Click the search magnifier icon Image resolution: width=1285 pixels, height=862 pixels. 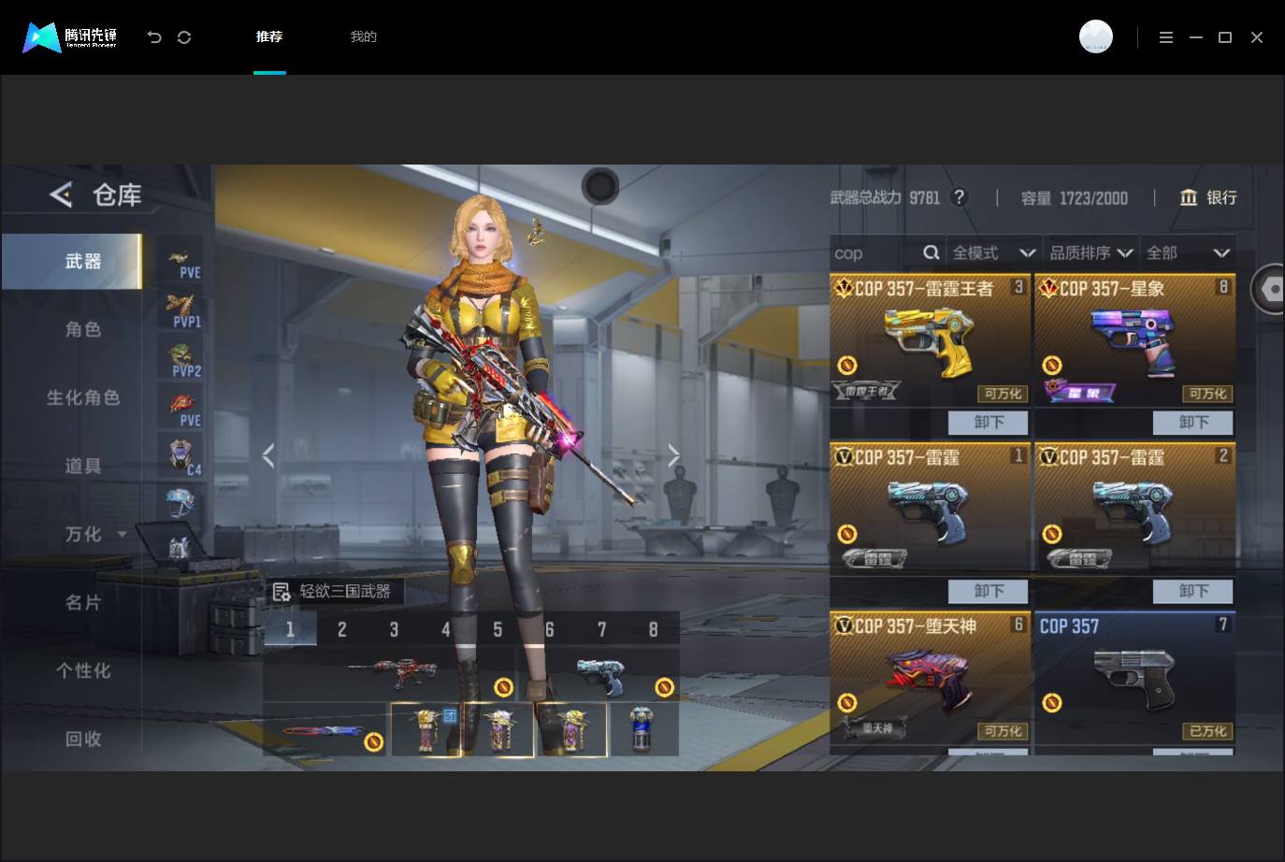coord(931,252)
